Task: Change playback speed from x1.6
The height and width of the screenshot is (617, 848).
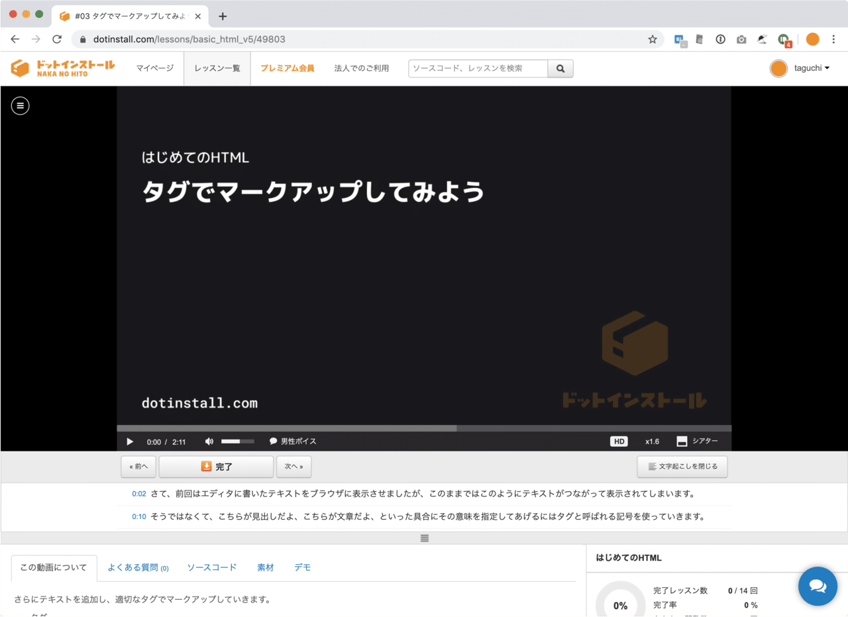Action: click(x=652, y=441)
